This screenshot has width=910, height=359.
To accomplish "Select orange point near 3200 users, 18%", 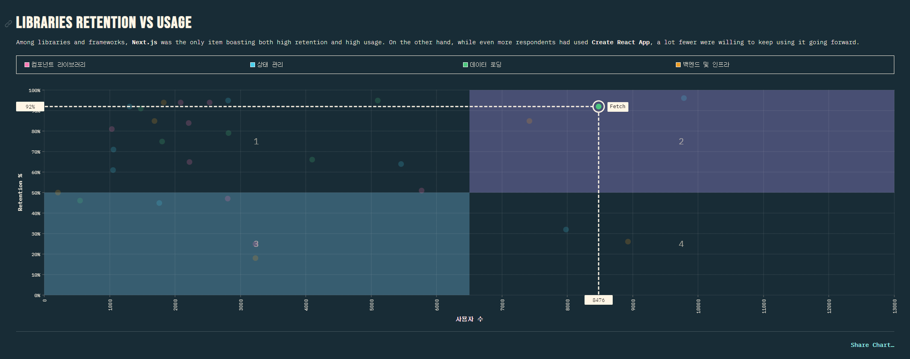I will [x=255, y=258].
